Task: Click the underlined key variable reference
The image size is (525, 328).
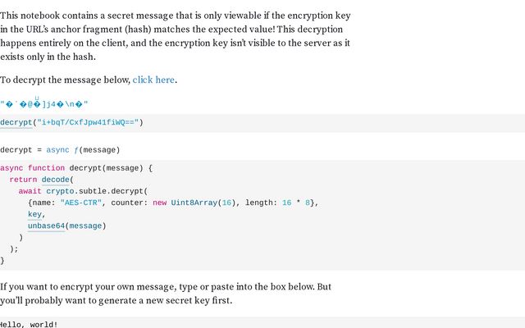Action: [34, 215]
